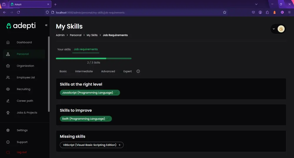Open Jobs & Projects in the sidebar
This screenshot has height=158, width=294.
tap(24, 113)
